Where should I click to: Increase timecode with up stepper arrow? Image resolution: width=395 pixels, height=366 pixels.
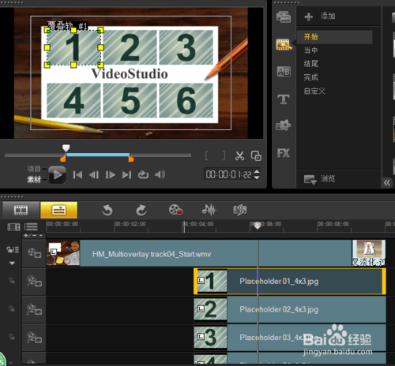(257, 172)
